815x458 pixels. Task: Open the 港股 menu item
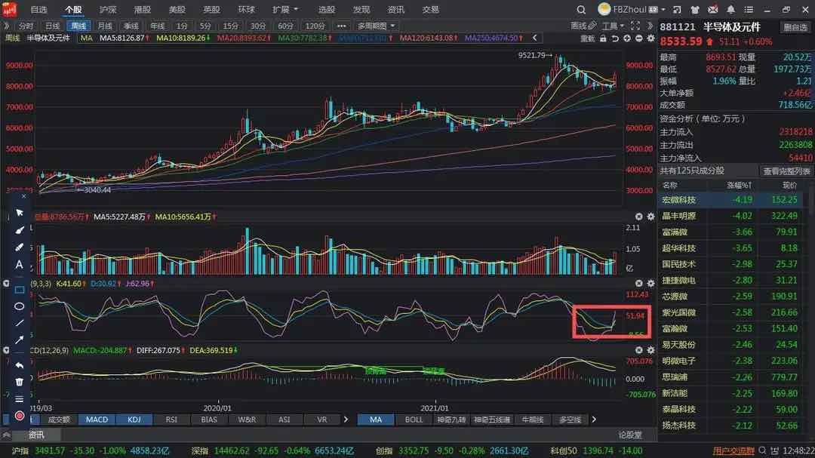[142, 9]
